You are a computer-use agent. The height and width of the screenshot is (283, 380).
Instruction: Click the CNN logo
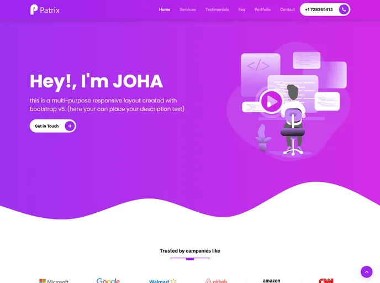326,281
